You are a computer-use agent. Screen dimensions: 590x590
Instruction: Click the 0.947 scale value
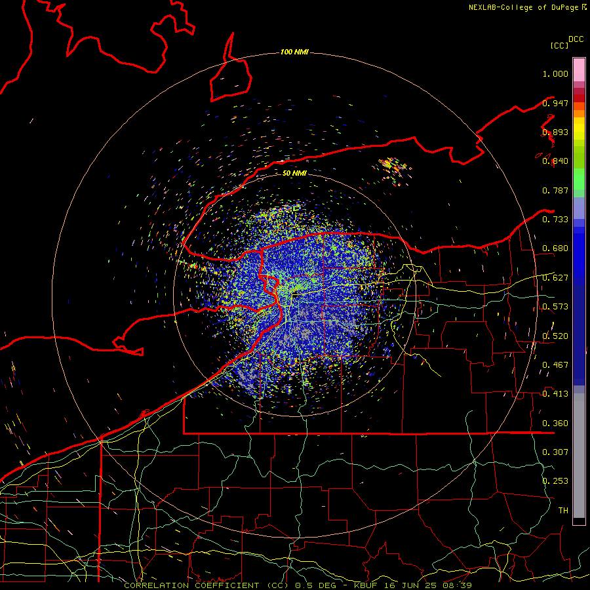555,103
